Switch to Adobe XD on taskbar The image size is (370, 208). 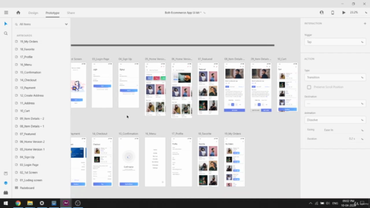point(66,203)
